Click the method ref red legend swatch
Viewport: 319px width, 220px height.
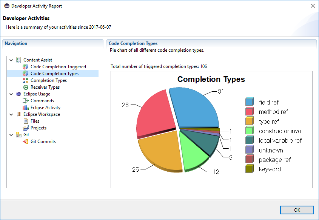point(250,111)
